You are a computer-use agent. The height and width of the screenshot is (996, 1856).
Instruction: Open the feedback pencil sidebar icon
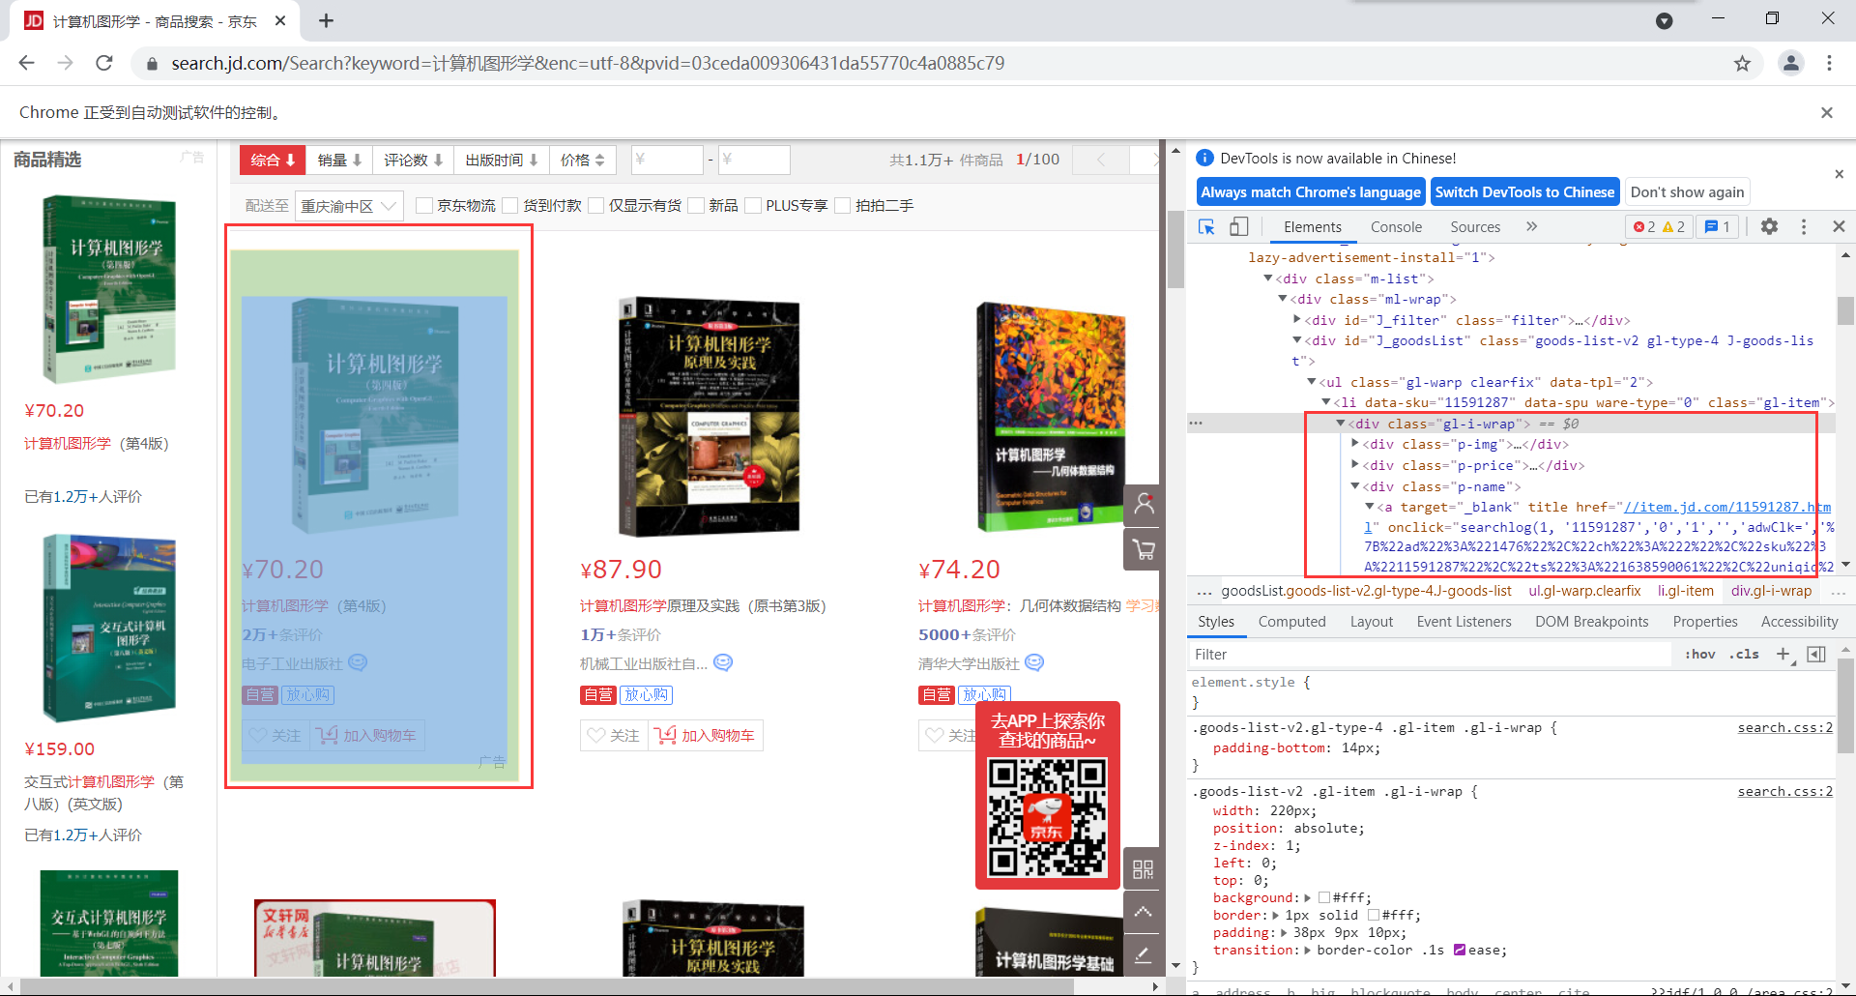[1144, 953]
